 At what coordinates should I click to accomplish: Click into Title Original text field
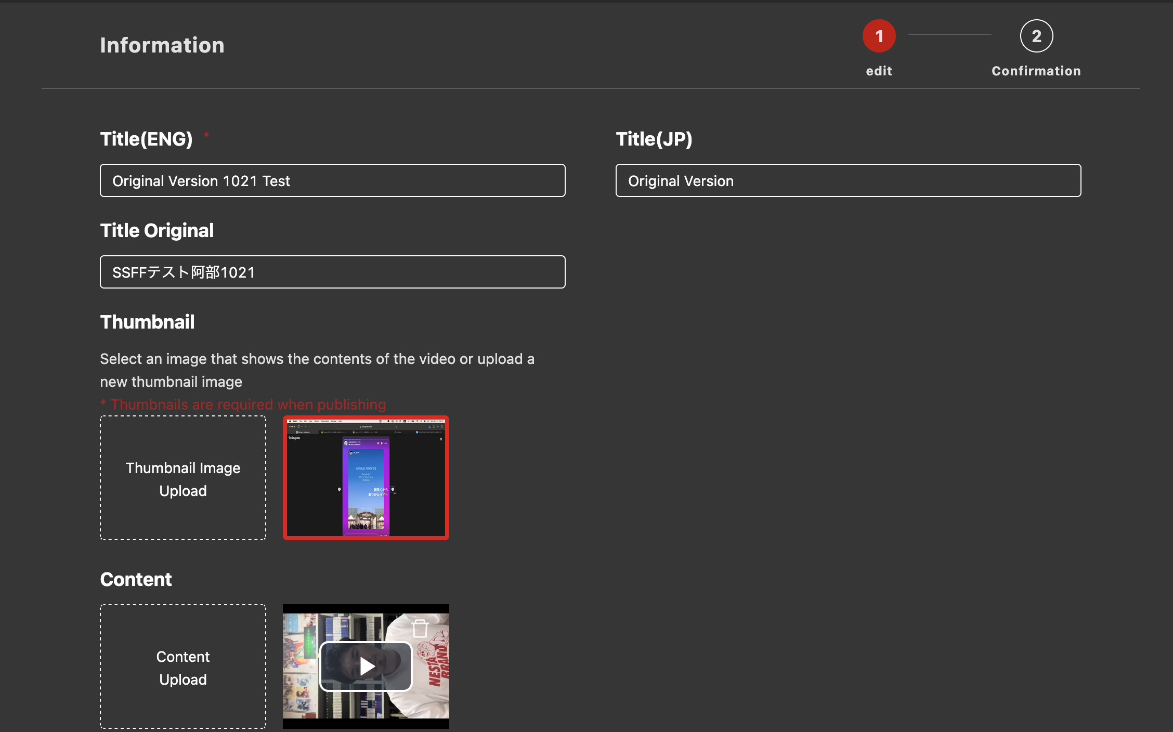pos(333,272)
